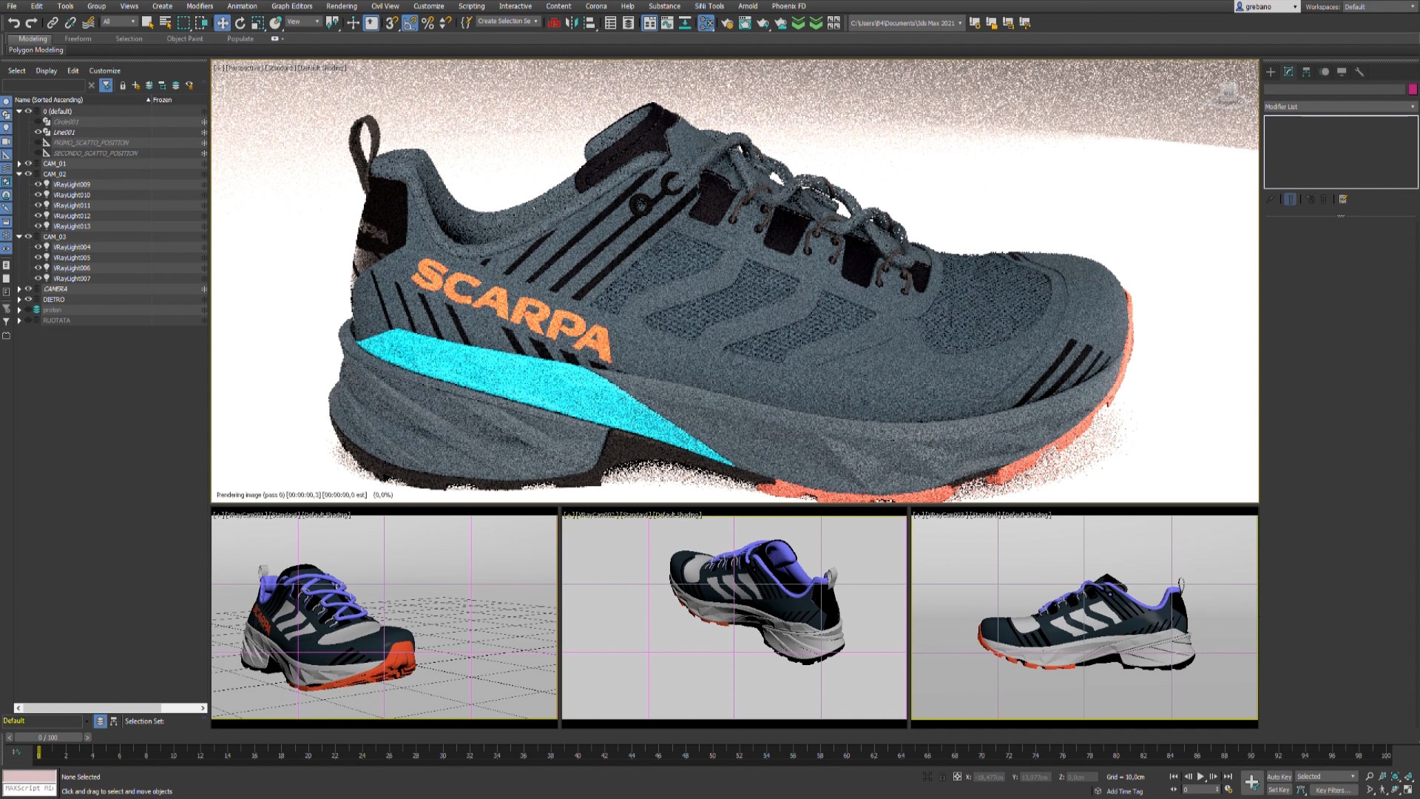Viewport: 1420px width, 799px height.
Task: Open the Rendering menu
Action: pos(341,6)
